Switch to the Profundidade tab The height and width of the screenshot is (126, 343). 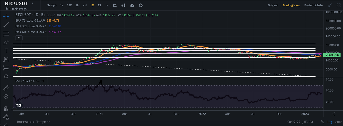(x=314, y=5)
